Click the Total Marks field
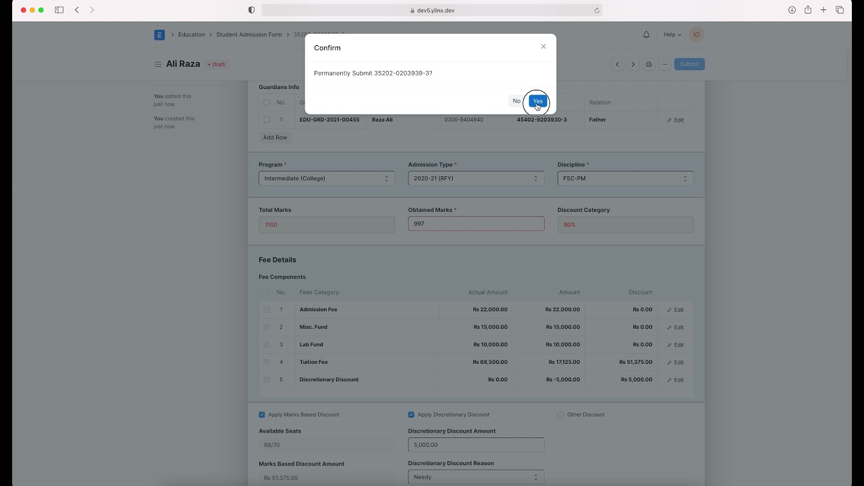 (x=327, y=225)
